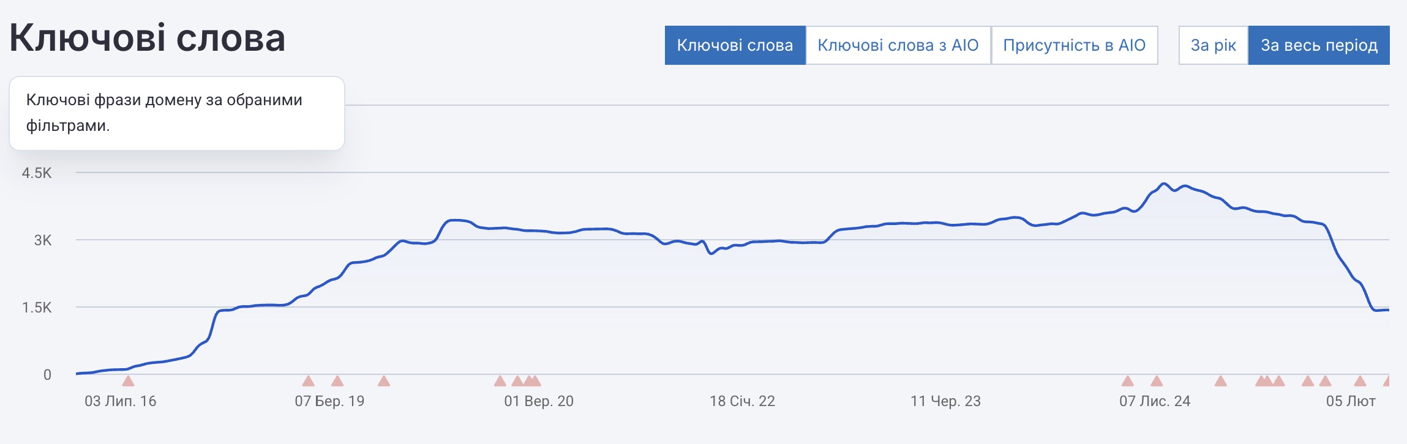This screenshot has height=444, width=1407.
Task: Click the "Ключові слова" page heading
Action: point(148,38)
